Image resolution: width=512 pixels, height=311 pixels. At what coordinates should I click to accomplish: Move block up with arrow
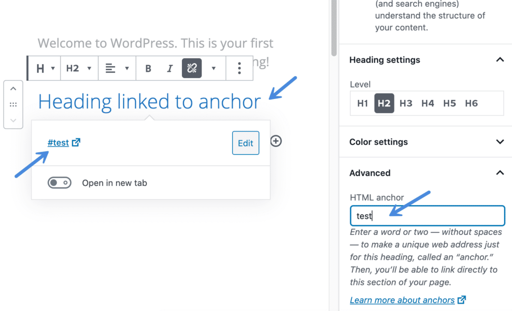pos(13,89)
